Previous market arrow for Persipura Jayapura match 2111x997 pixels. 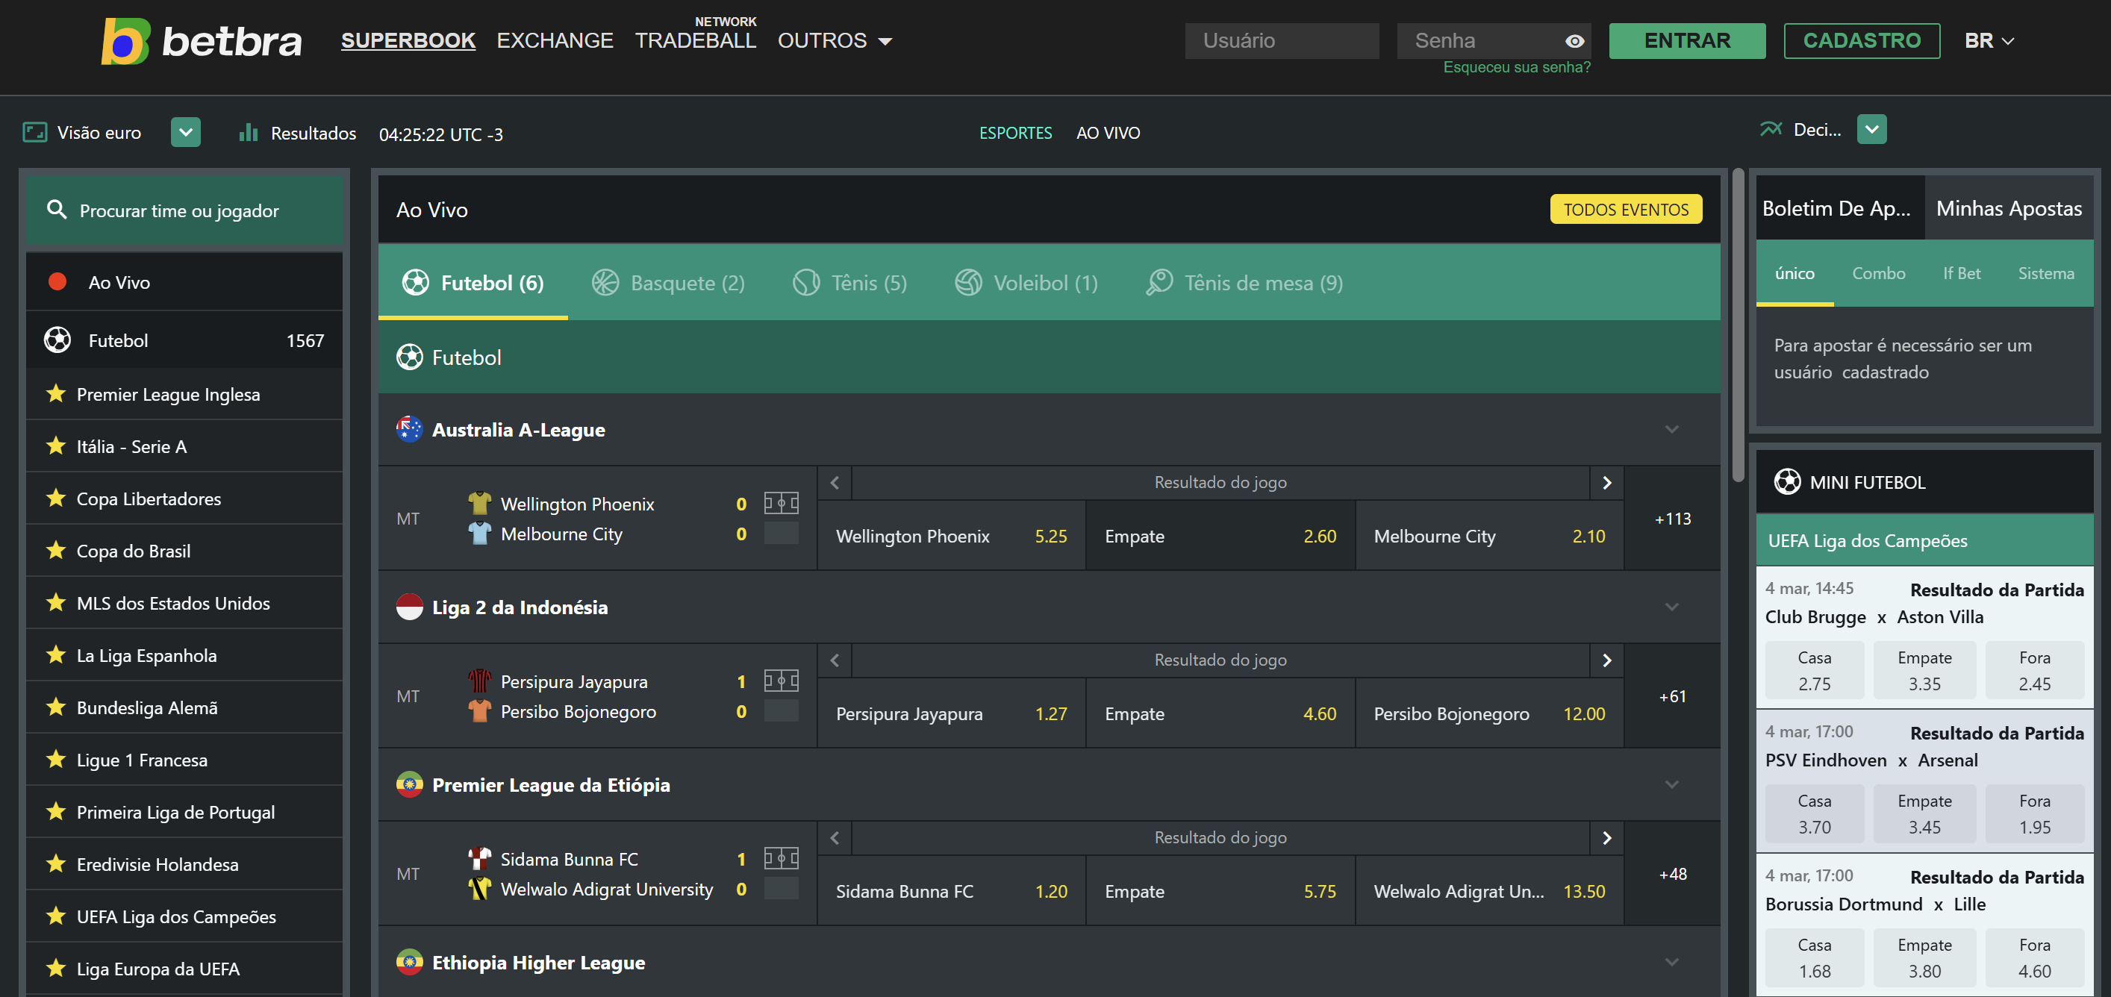pos(835,660)
